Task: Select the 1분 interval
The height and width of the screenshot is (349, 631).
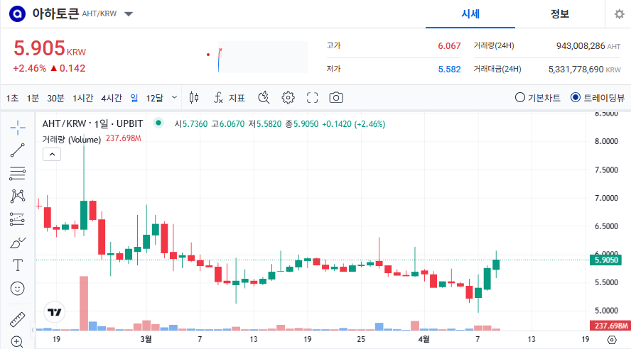Action: pos(33,98)
